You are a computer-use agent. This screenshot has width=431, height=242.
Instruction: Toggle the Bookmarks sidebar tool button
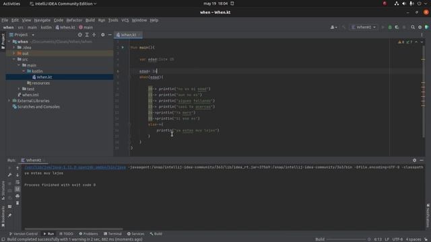[x=3, y=216]
